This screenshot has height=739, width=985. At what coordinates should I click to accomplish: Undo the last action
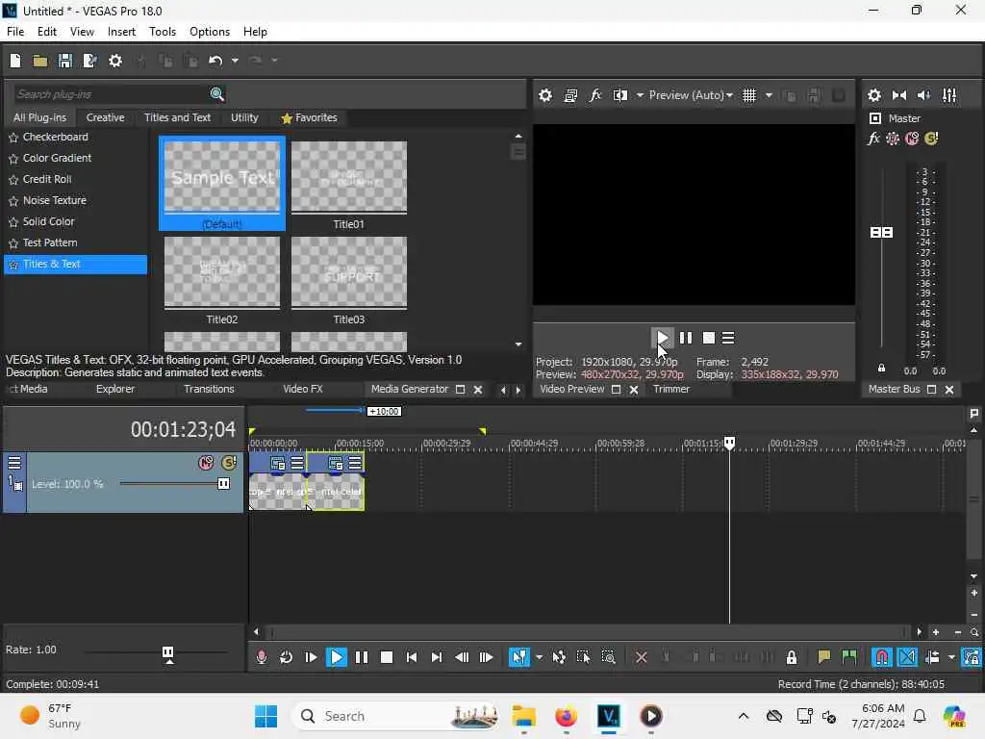pyautogui.click(x=215, y=61)
